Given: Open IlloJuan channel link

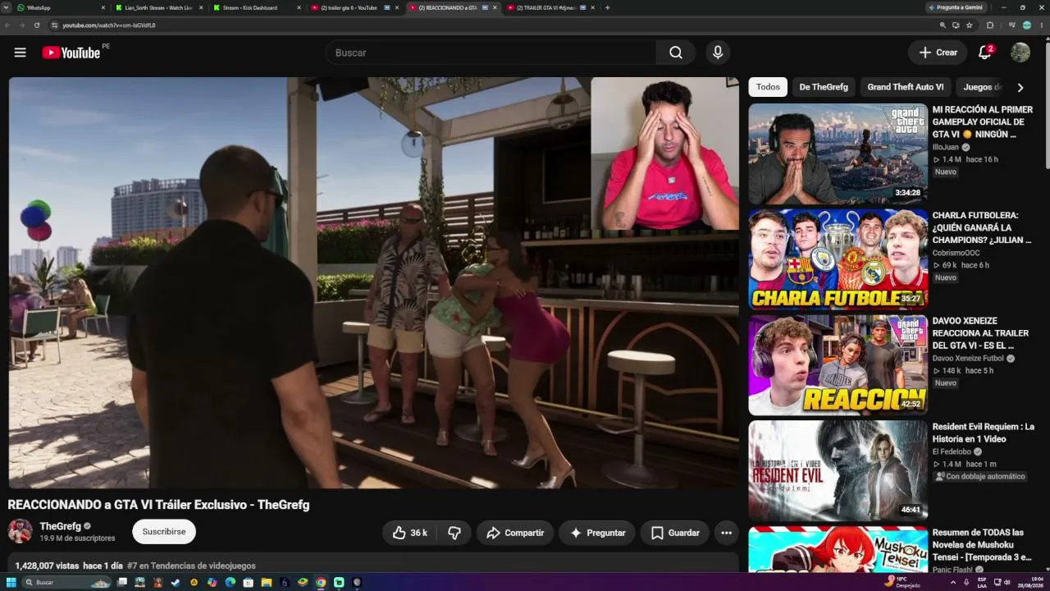Looking at the screenshot, I should pos(946,148).
